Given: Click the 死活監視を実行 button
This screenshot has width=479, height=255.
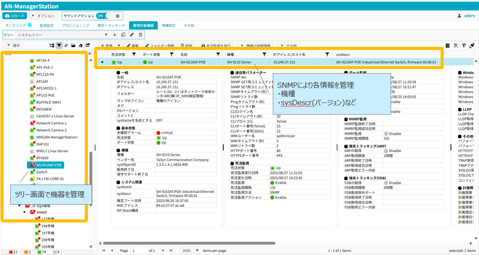Looking at the screenshot, I should point(216,45).
